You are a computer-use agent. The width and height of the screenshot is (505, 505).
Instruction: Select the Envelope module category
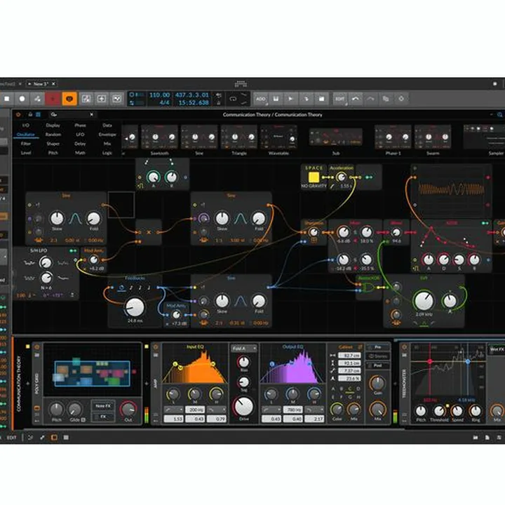pyautogui.click(x=107, y=134)
